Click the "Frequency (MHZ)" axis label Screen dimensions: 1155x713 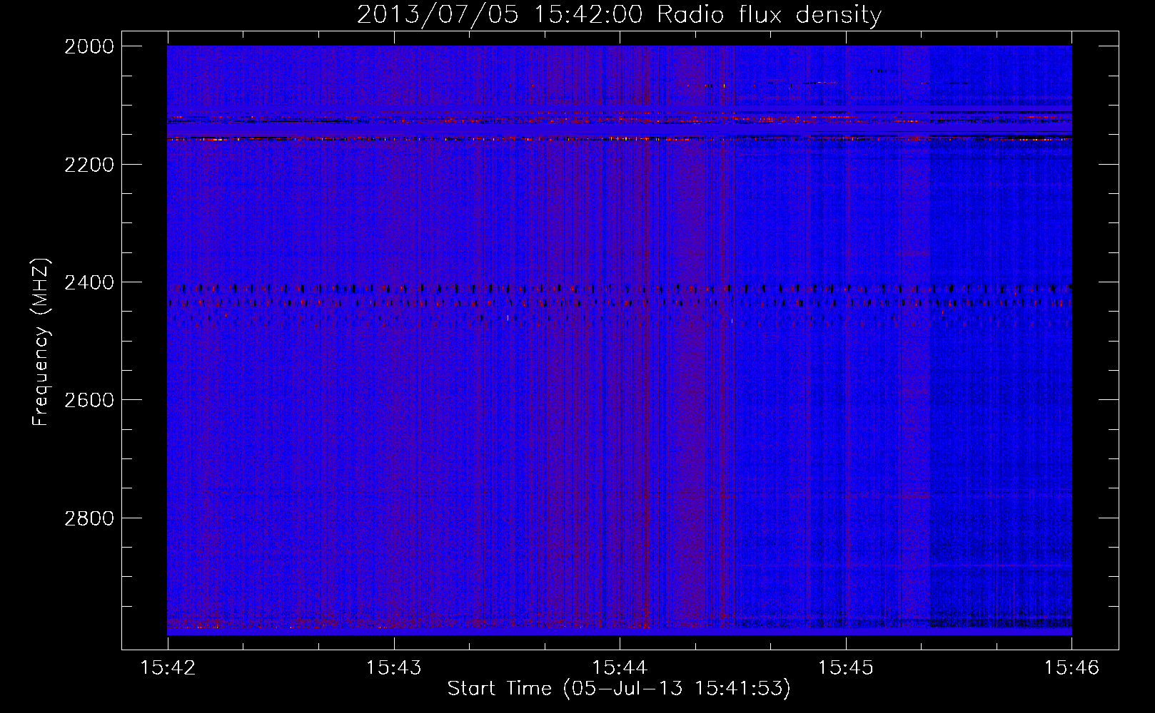pyautogui.click(x=41, y=342)
